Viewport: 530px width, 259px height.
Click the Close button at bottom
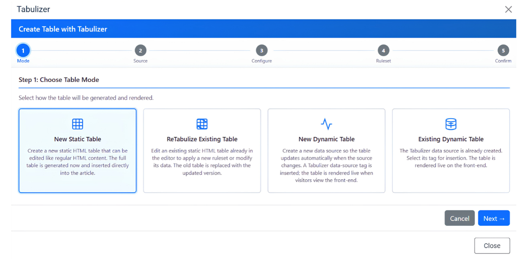pos(492,246)
